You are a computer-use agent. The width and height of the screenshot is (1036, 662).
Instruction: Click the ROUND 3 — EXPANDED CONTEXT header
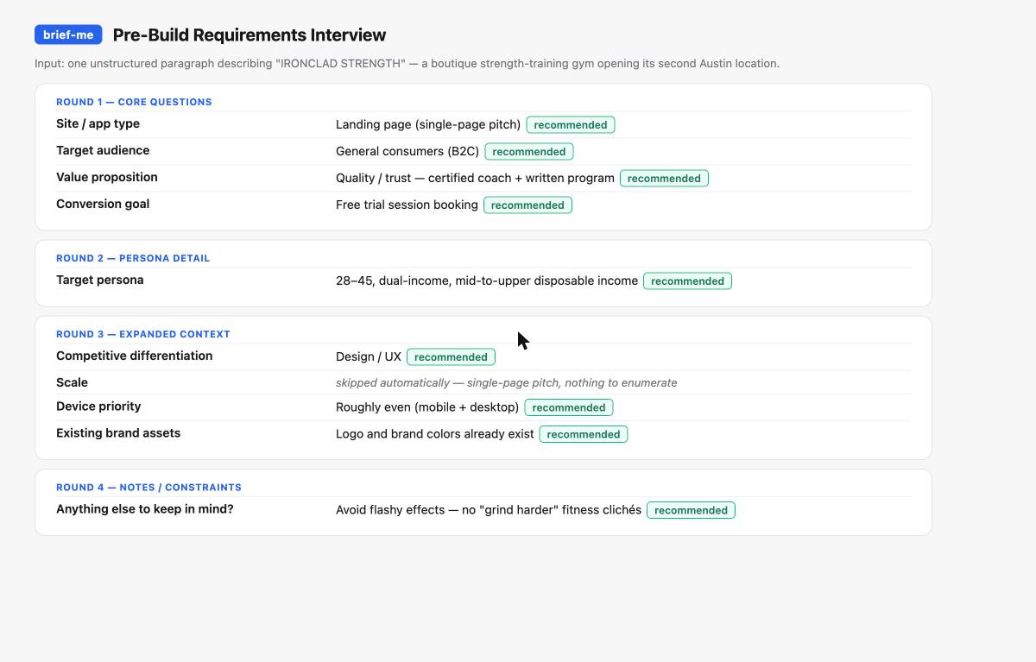143,334
